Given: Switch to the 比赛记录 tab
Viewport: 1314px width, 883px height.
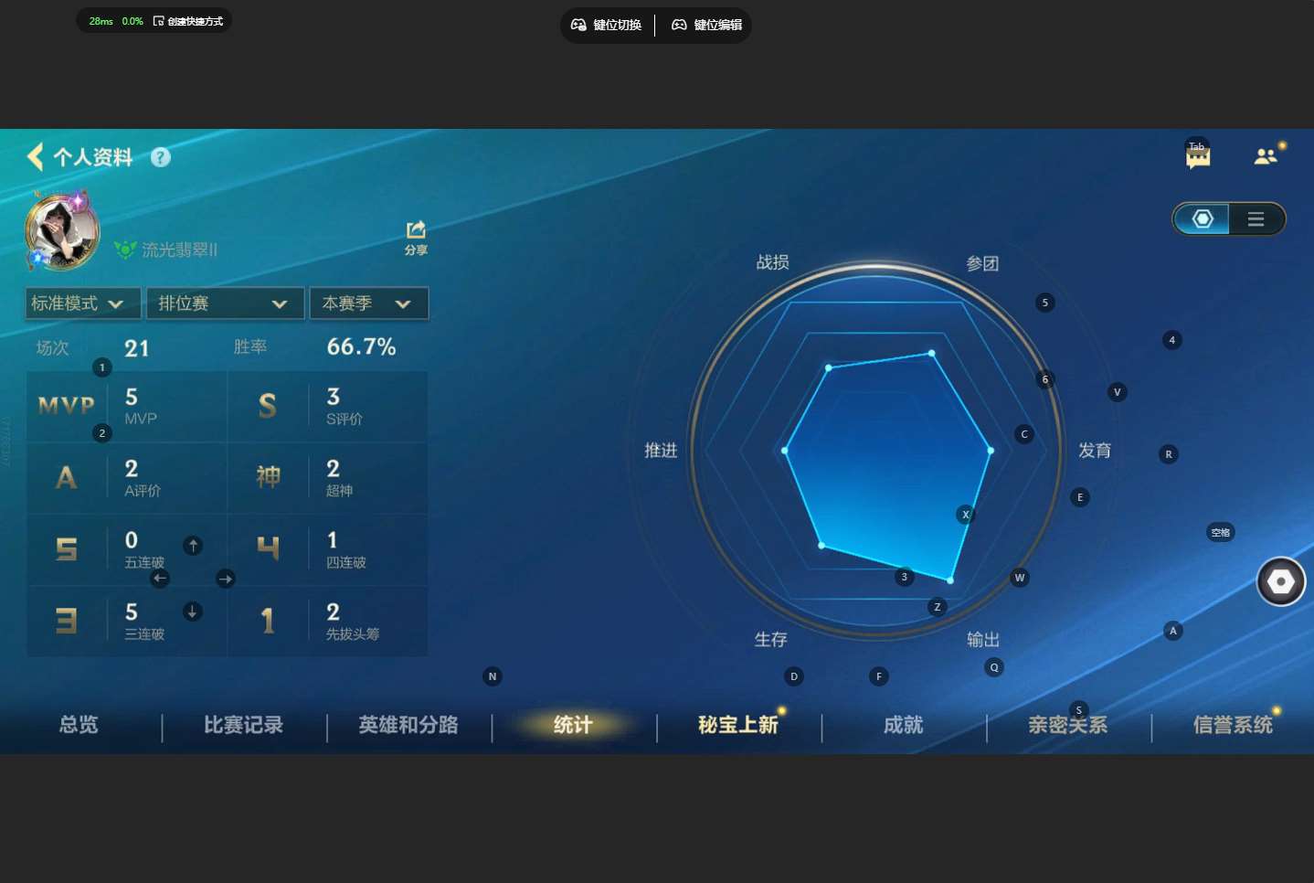Looking at the screenshot, I should click(243, 725).
